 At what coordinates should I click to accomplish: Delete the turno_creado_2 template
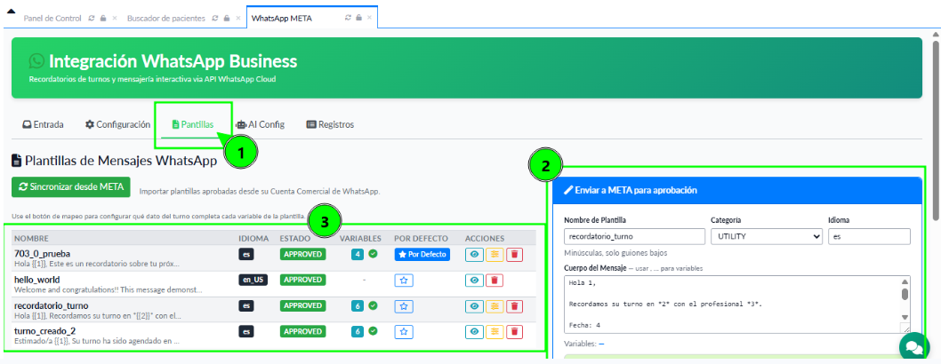[514, 331]
